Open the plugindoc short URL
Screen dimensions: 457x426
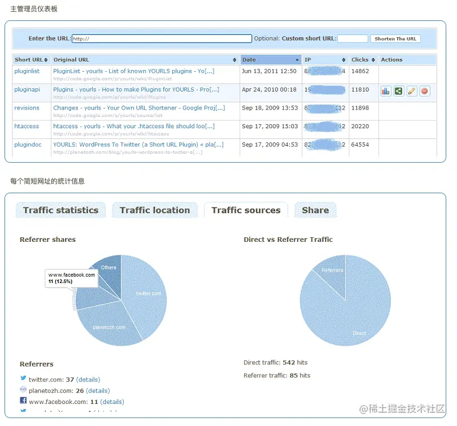28,145
